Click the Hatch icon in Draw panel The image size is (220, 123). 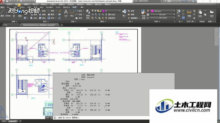click(x=25, y=18)
